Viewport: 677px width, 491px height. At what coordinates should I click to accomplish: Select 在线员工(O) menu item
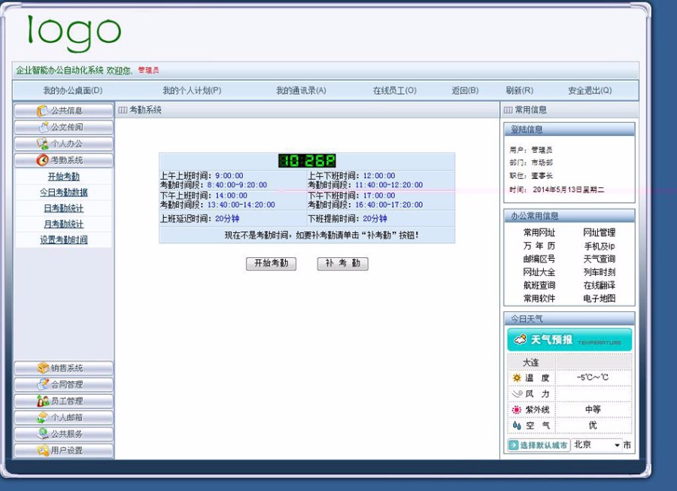click(395, 91)
